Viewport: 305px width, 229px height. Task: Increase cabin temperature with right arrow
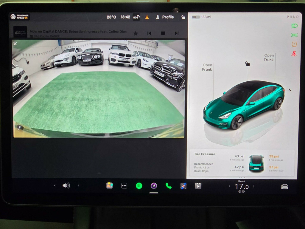(253, 186)
